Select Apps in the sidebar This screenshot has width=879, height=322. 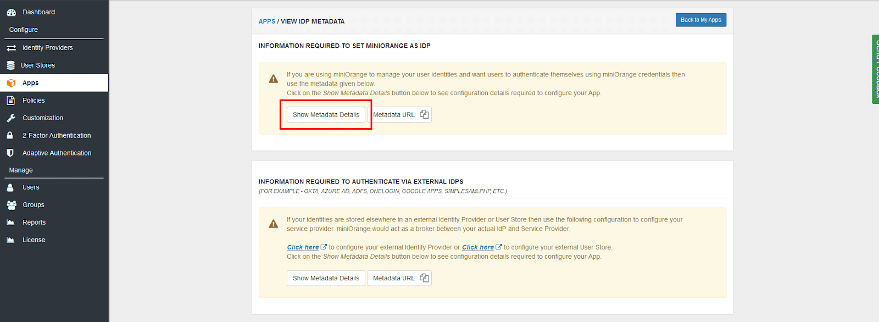(54, 83)
